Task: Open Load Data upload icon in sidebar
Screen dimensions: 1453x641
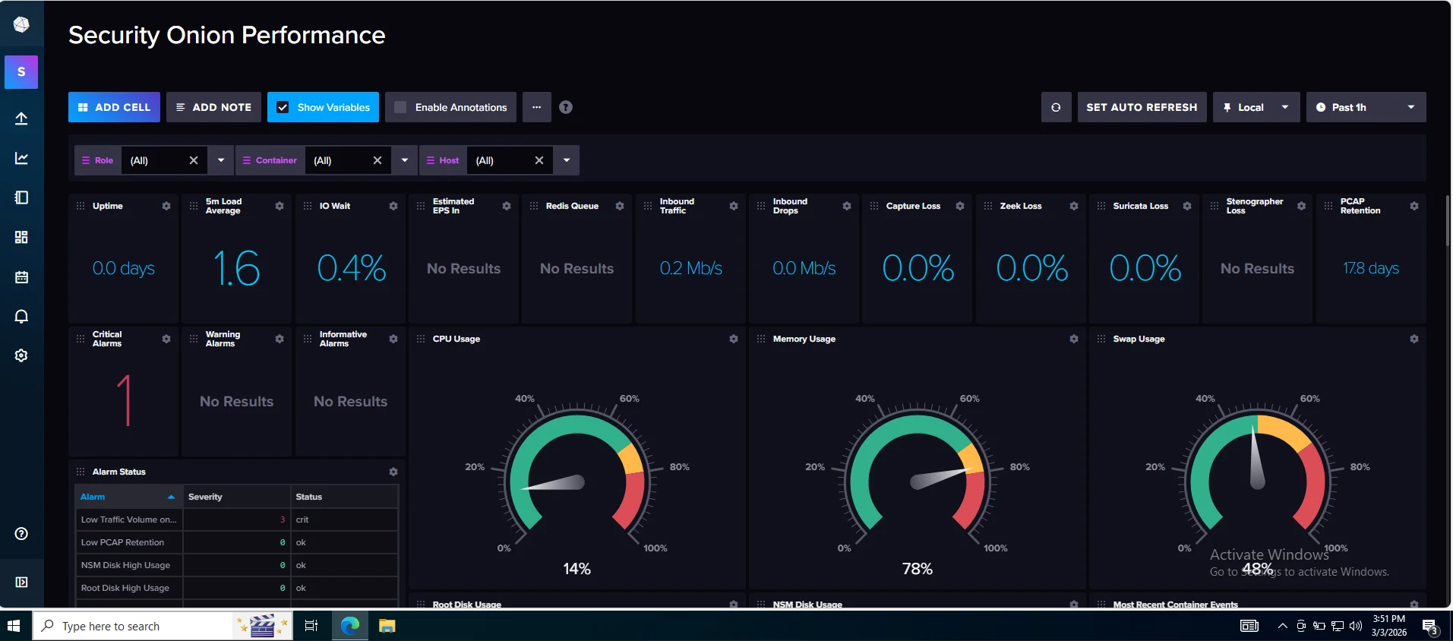Action: click(x=21, y=118)
